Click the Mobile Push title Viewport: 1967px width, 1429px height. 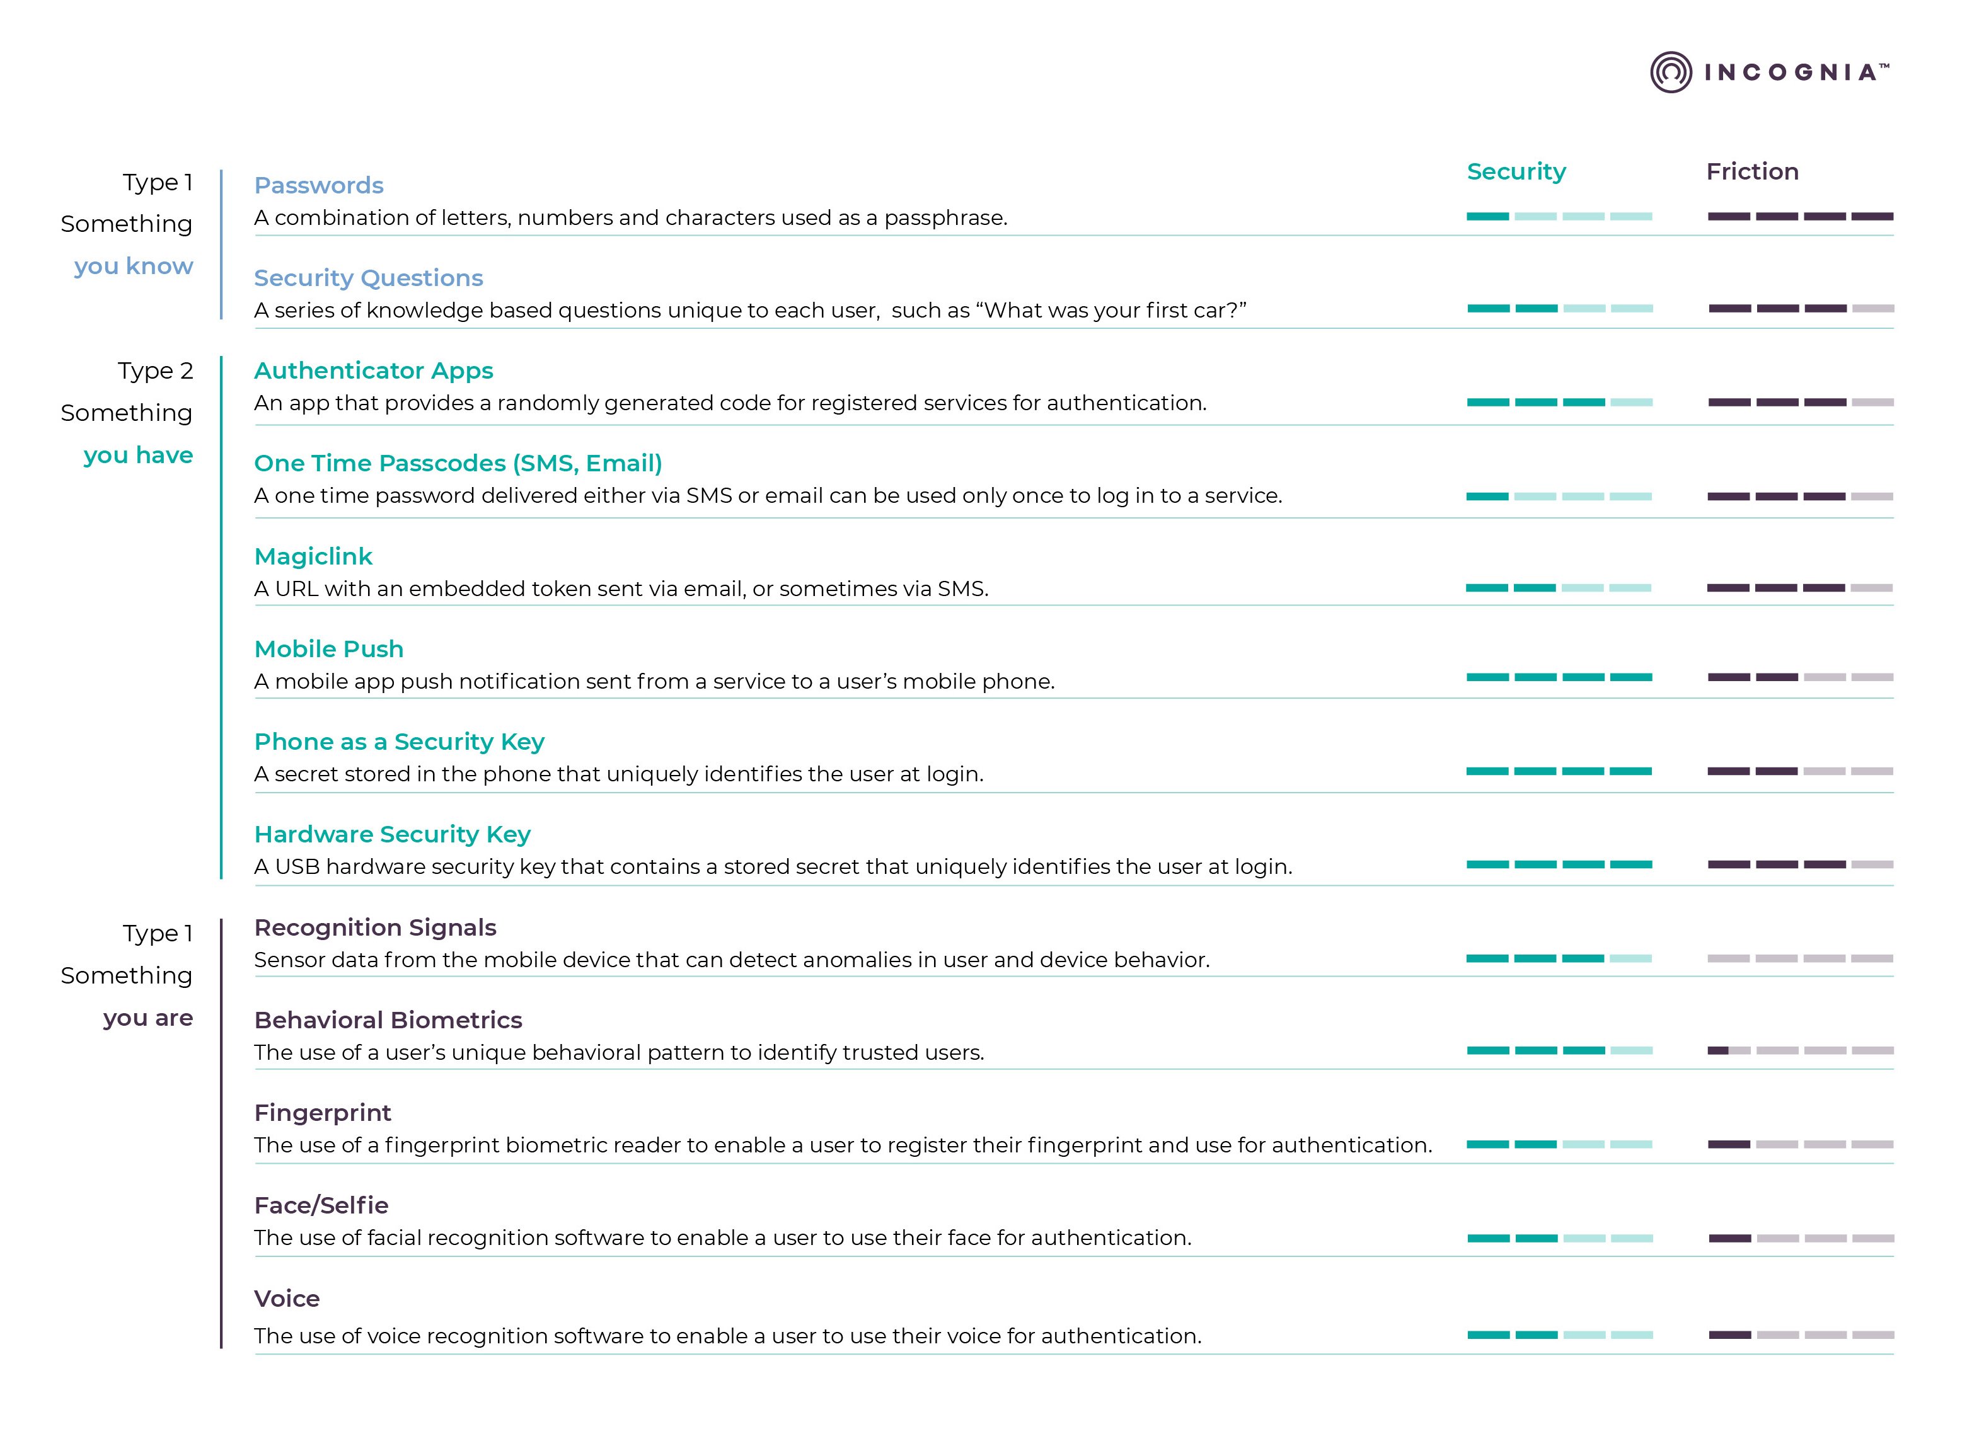[329, 650]
